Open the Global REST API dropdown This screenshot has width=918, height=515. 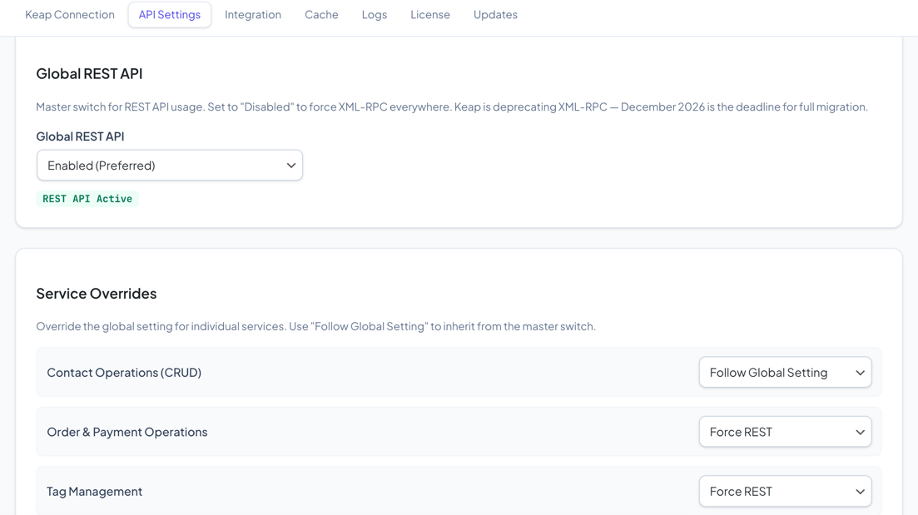click(169, 165)
